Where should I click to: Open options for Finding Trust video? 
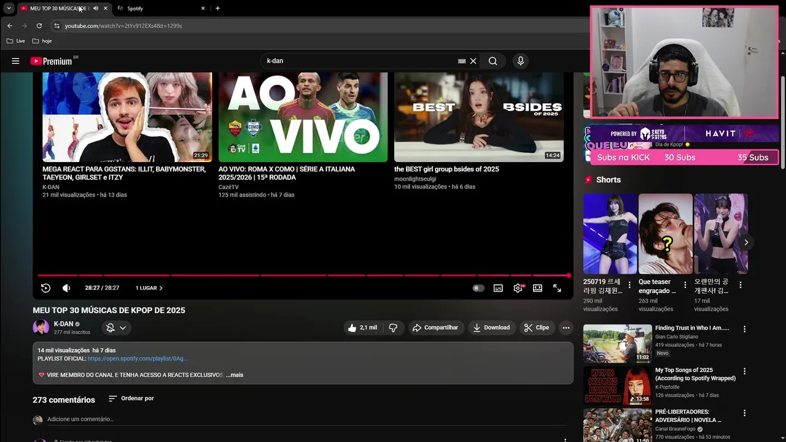(744, 329)
